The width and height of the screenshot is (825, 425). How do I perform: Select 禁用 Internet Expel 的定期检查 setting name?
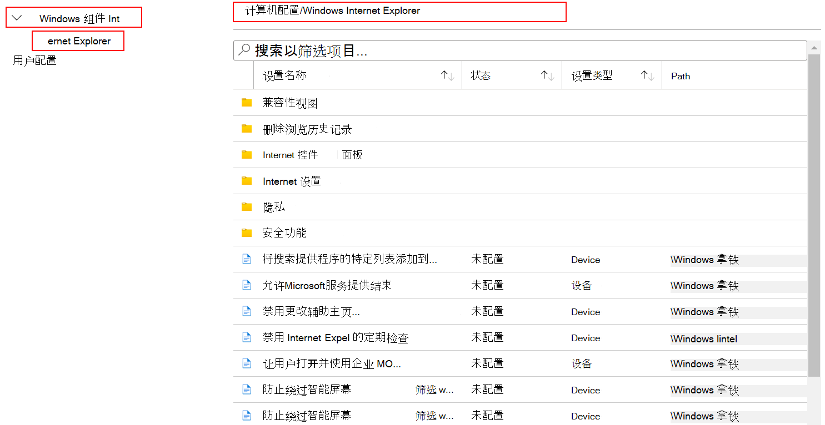click(336, 337)
